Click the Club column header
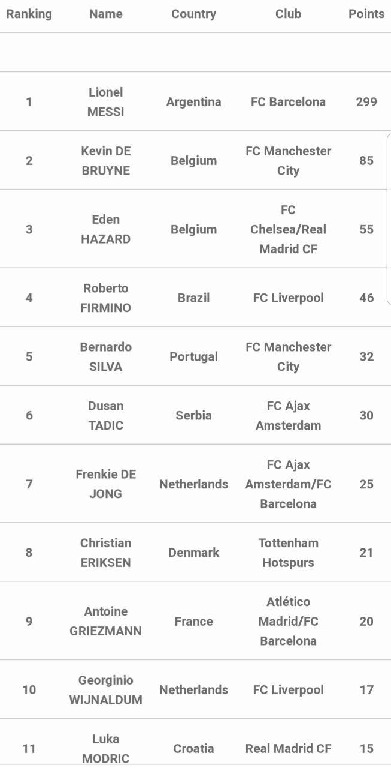This screenshot has width=391, height=768. 288,14
